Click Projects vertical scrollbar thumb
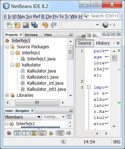 [70, 52]
